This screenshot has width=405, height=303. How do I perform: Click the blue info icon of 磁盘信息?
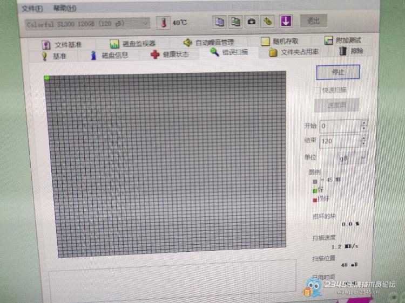93,55
